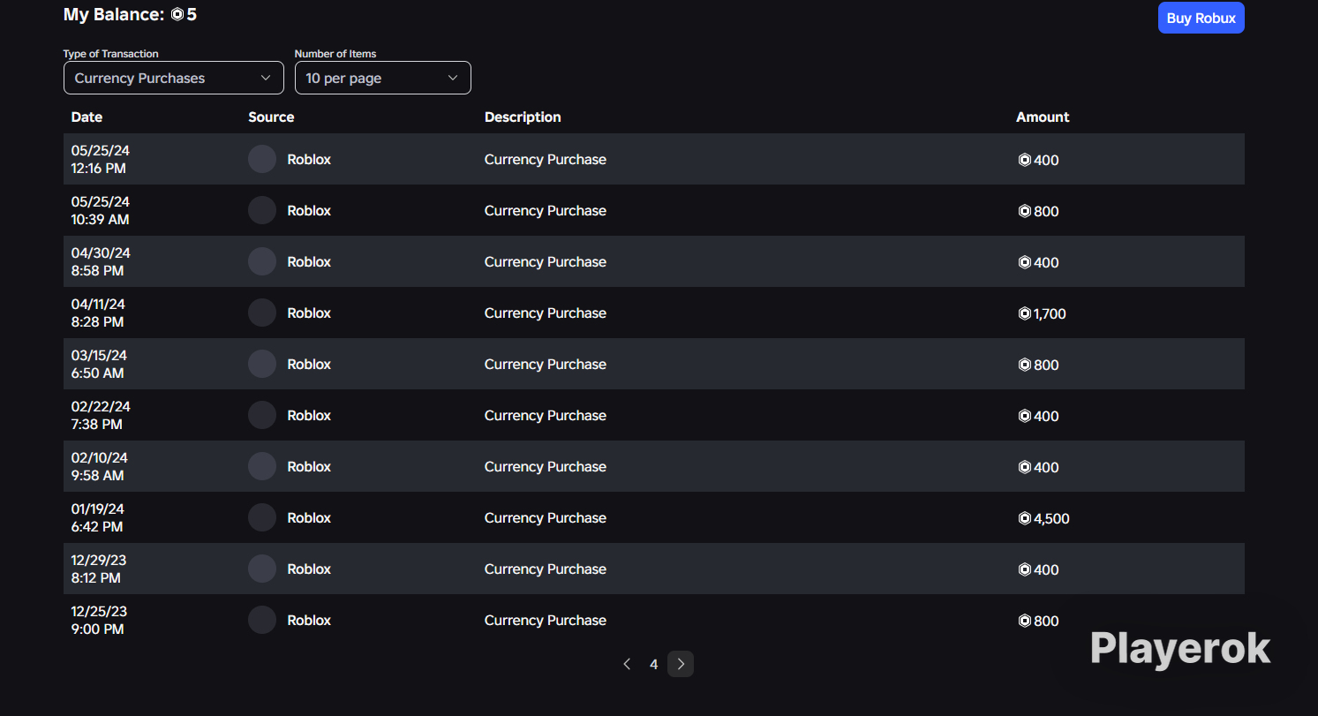Click the Buy Robux button

[1201, 18]
